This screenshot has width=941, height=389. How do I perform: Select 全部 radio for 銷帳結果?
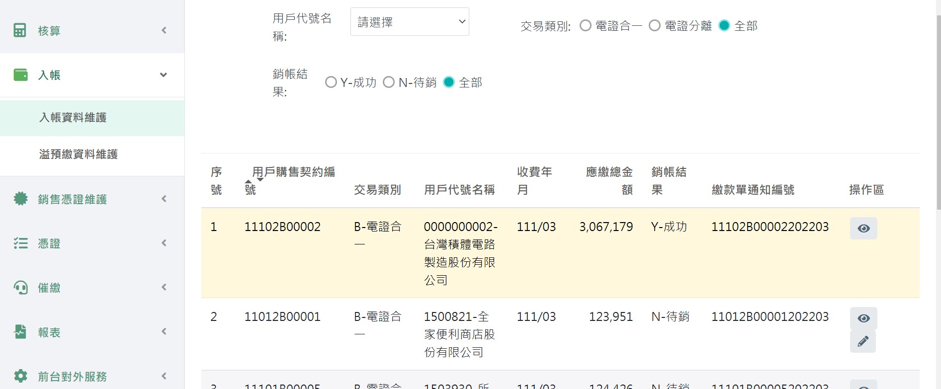click(449, 82)
